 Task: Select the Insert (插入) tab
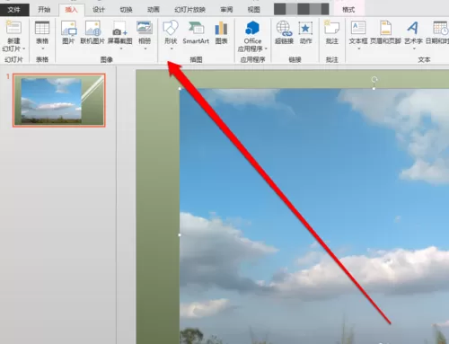[x=71, y=10]
